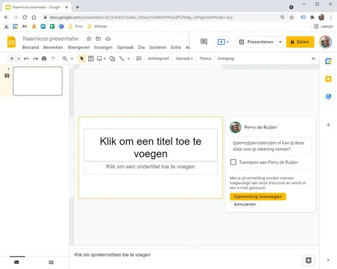This screenshot has height=269, width=337.
Task: Open the zoom level dropdown arrow
Action: pyautogui.click(x=72, y=59)
